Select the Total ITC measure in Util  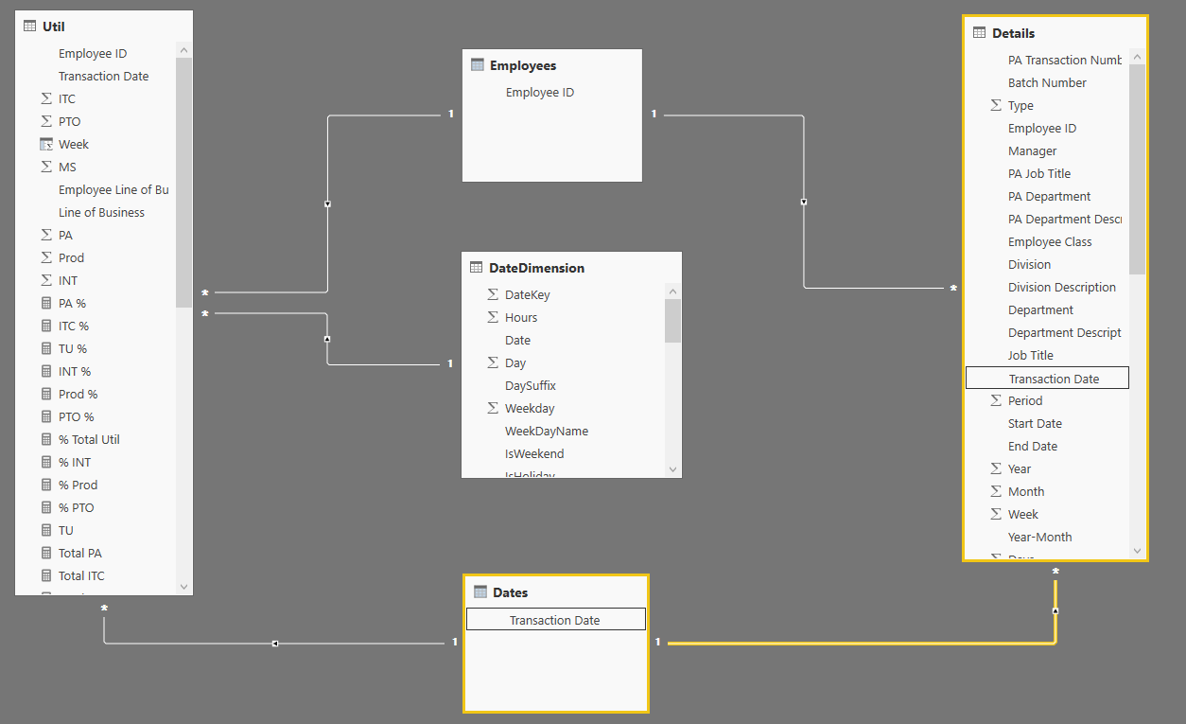click(81, 575)
